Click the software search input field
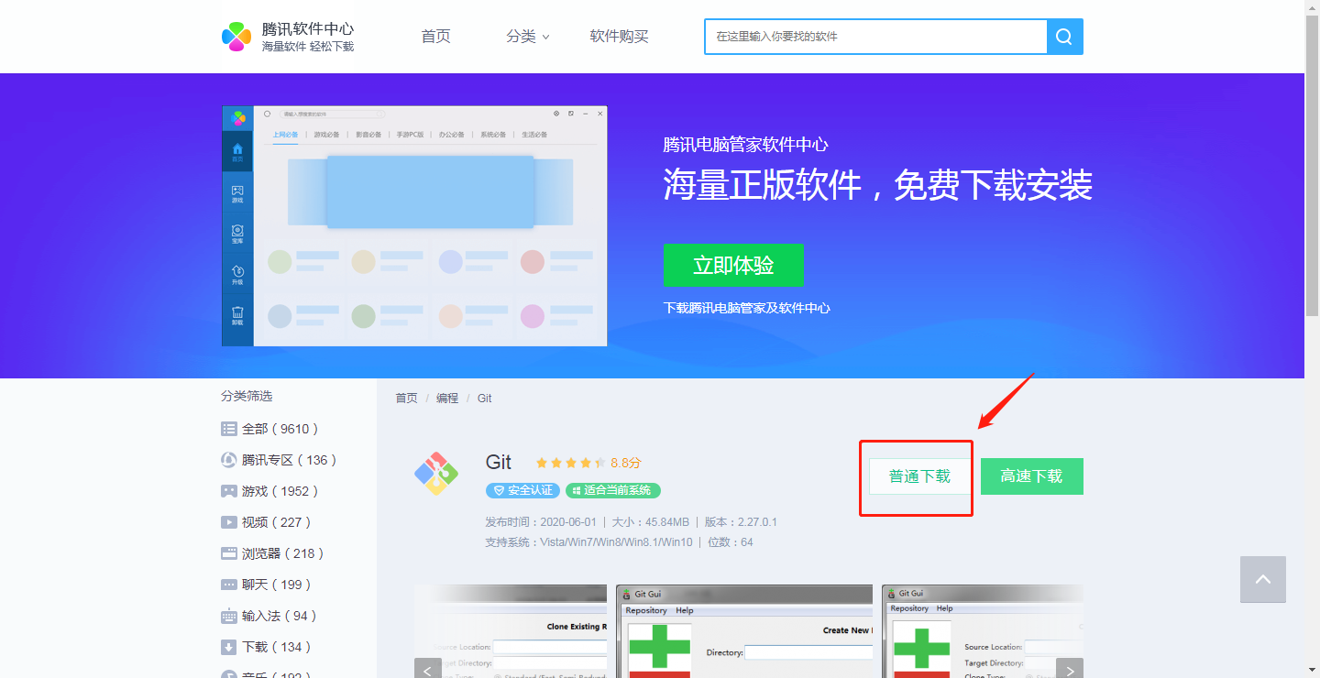The height and width of the screenshot is (678, 1320). [876, 37]
